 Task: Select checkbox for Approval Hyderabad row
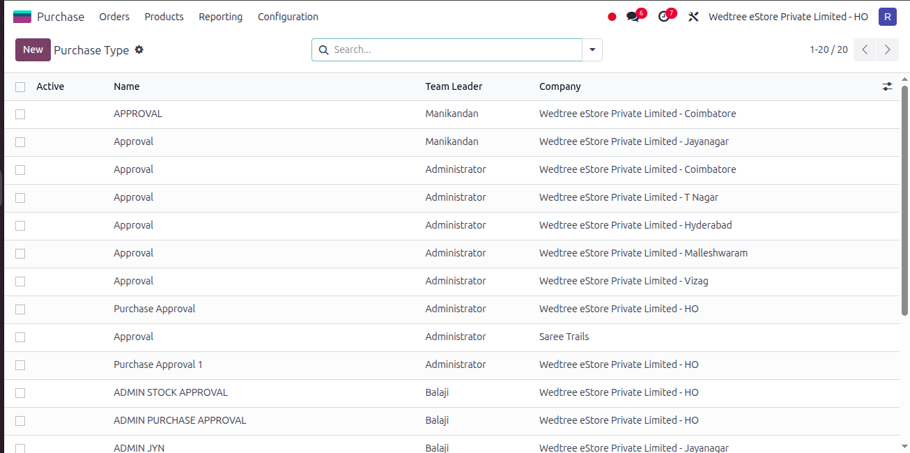(x=20, y=225)
